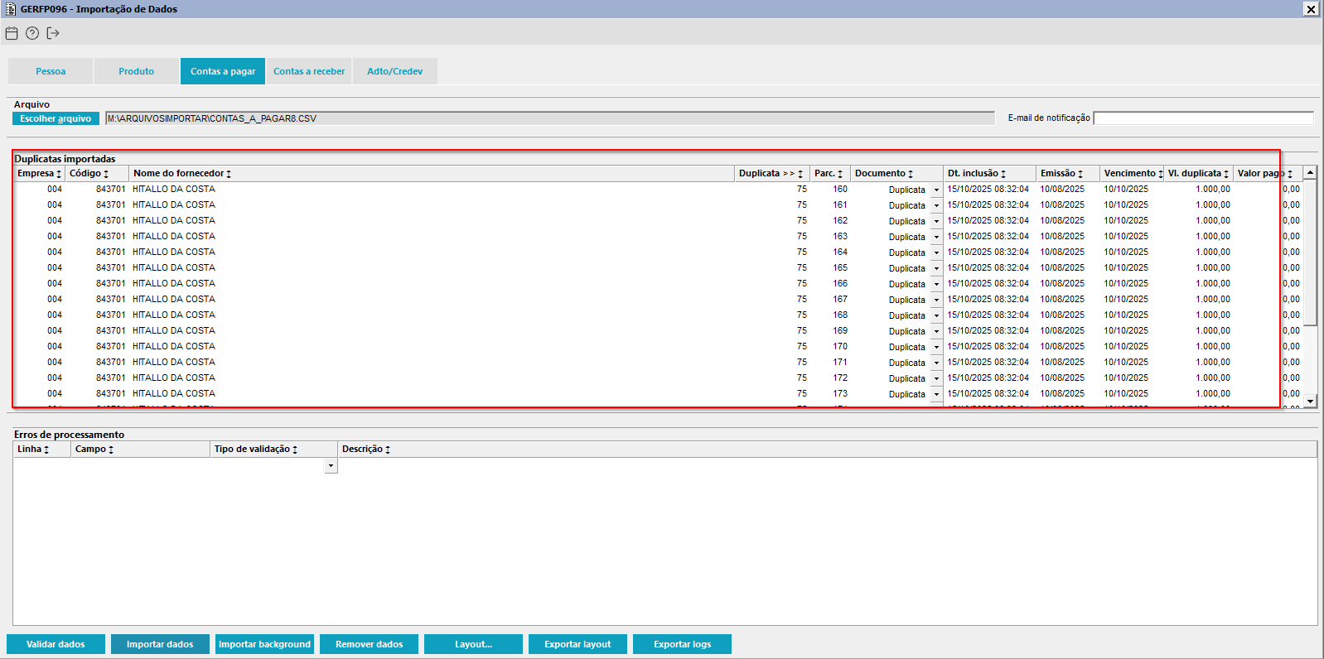Click the Importar background button

pos(265,644)
